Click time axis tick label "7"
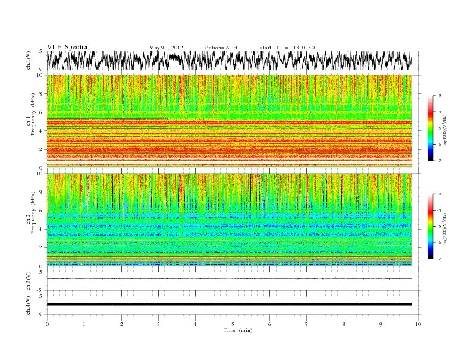Viewport: 471px width, 364px height. 307,324
